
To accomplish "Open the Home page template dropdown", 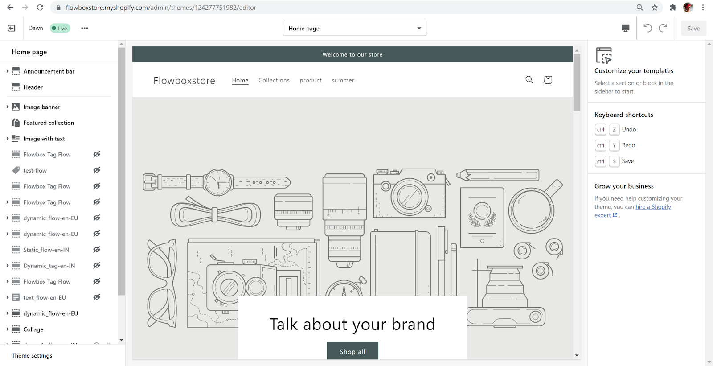I will (x=355, y=28).
